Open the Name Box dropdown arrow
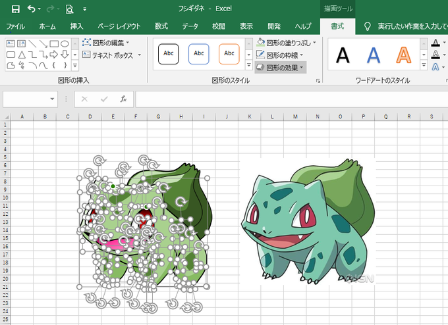Image resolution: width=448 pixels, height=325 pixels. 52,99
